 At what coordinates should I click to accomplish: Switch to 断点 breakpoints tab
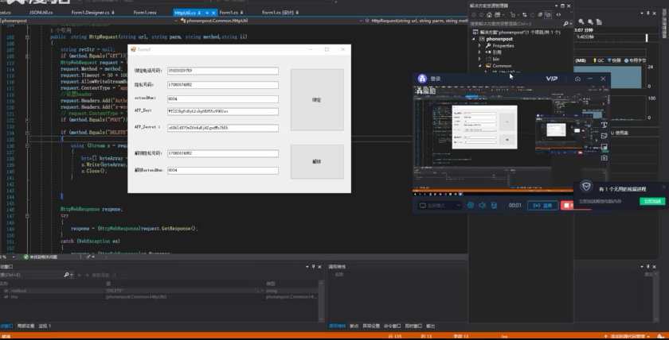point(354,326)
